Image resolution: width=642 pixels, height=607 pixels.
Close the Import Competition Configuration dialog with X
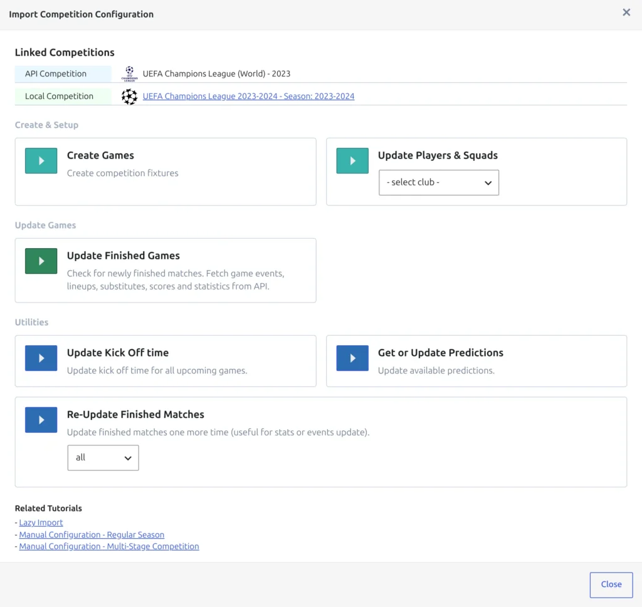(626, 13)
